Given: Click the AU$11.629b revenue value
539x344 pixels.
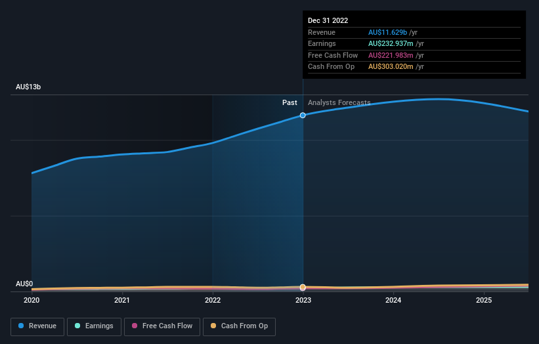Looking at the screenshot, I should pos(388,32).
